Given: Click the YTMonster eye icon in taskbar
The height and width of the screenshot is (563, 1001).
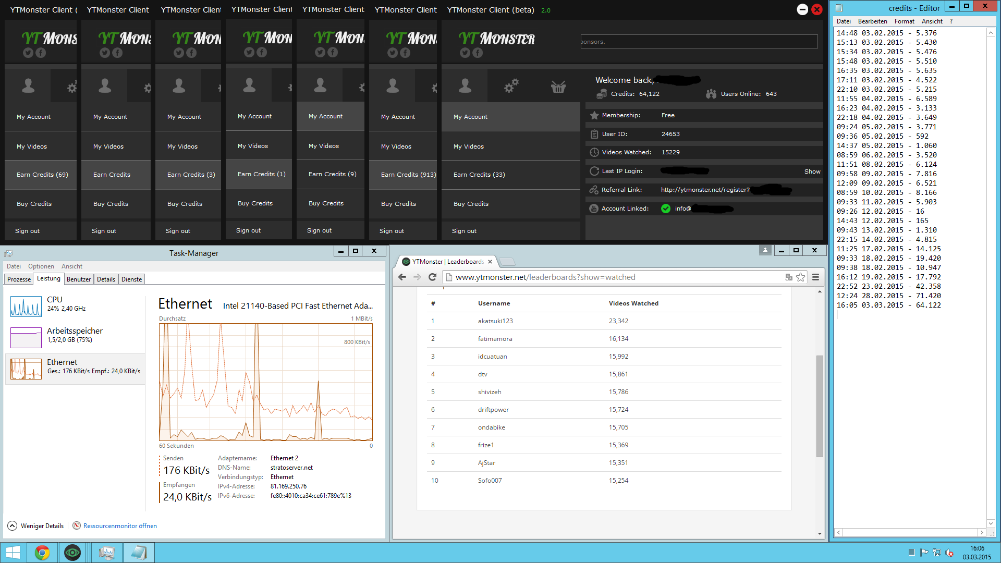Looking at the screenshot, I should 72,553.
